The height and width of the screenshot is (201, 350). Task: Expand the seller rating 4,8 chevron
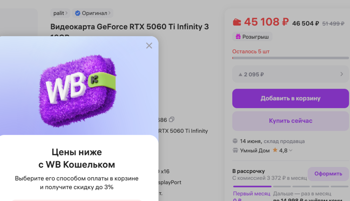(291, 151)
